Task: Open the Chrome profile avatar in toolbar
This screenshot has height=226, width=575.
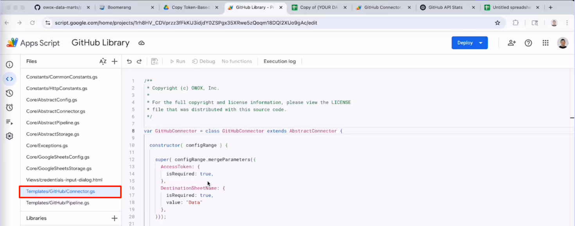Action: click(x=554, y=23)
